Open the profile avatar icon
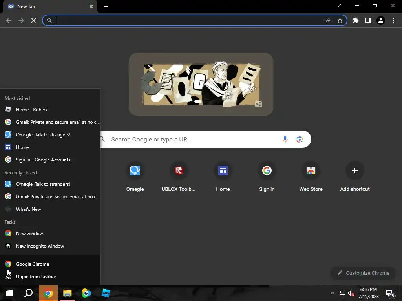402x301 pixels. pos(381,20)
